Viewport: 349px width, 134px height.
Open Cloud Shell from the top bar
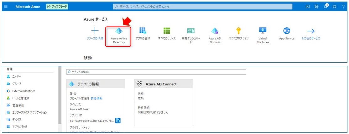pyautogui.click(x=308, y=7)
